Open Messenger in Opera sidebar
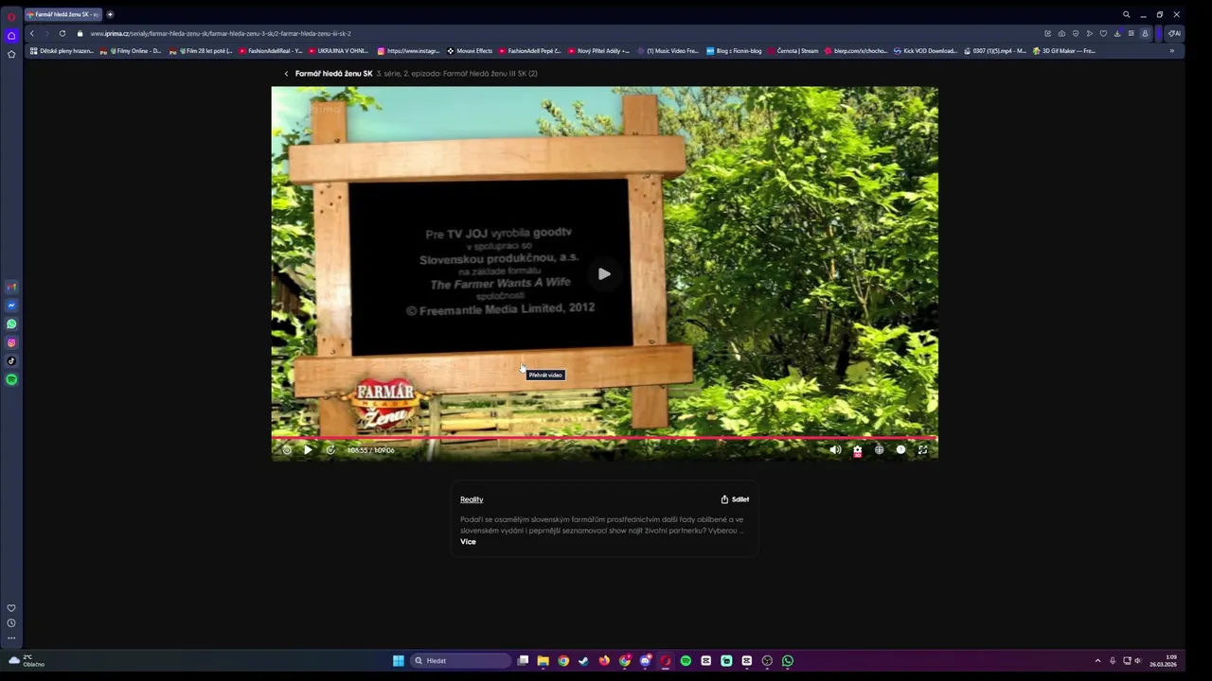1212x681 pixels. pos(11,306)
